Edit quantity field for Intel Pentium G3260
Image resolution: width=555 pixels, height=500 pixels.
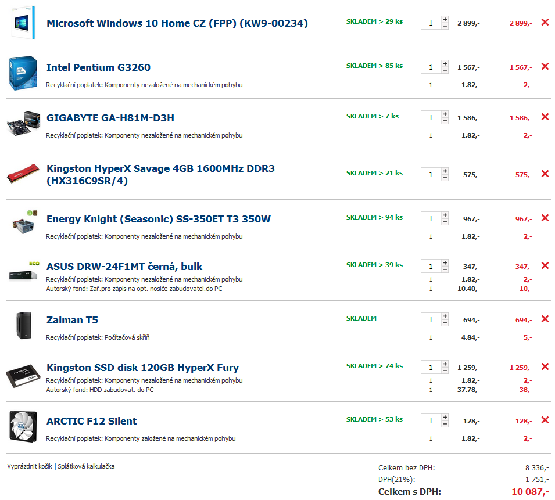(x=431, y=67)
